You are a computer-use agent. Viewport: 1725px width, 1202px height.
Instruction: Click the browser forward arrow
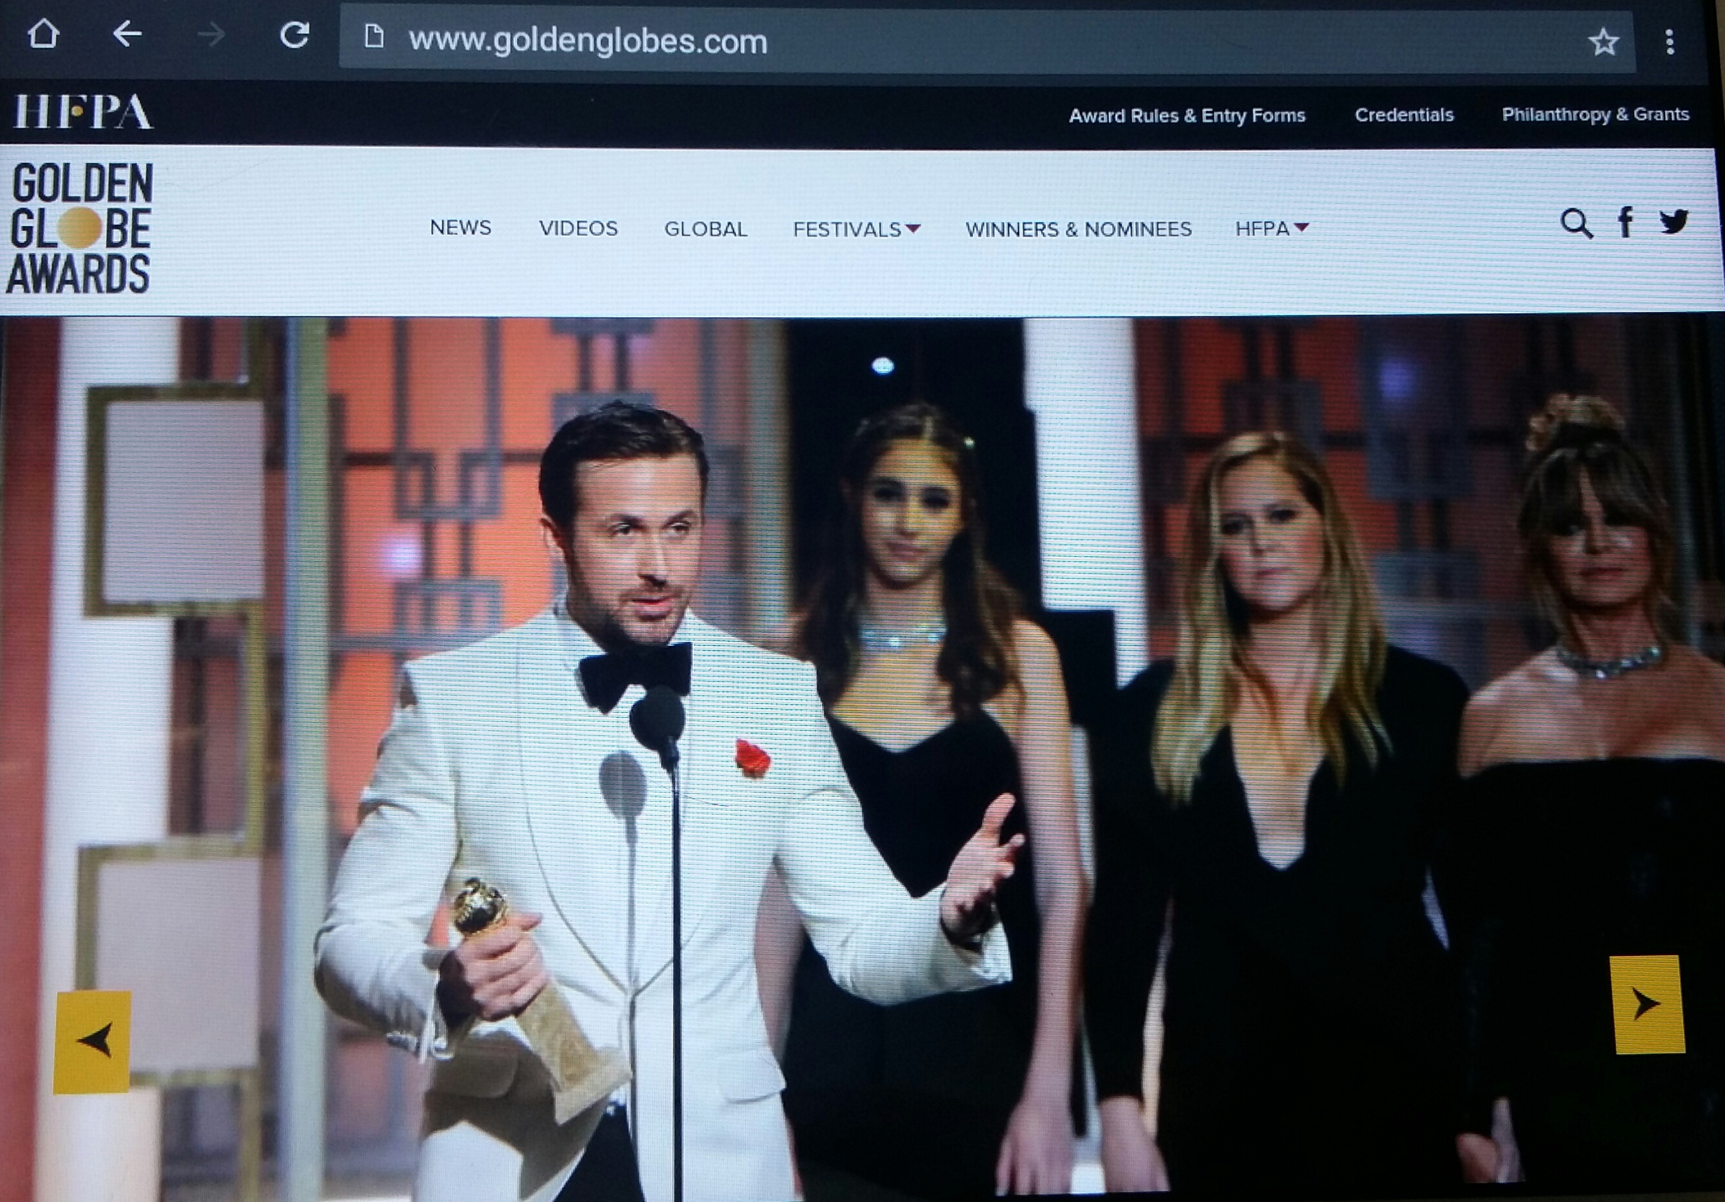click(x=211, y=34)
